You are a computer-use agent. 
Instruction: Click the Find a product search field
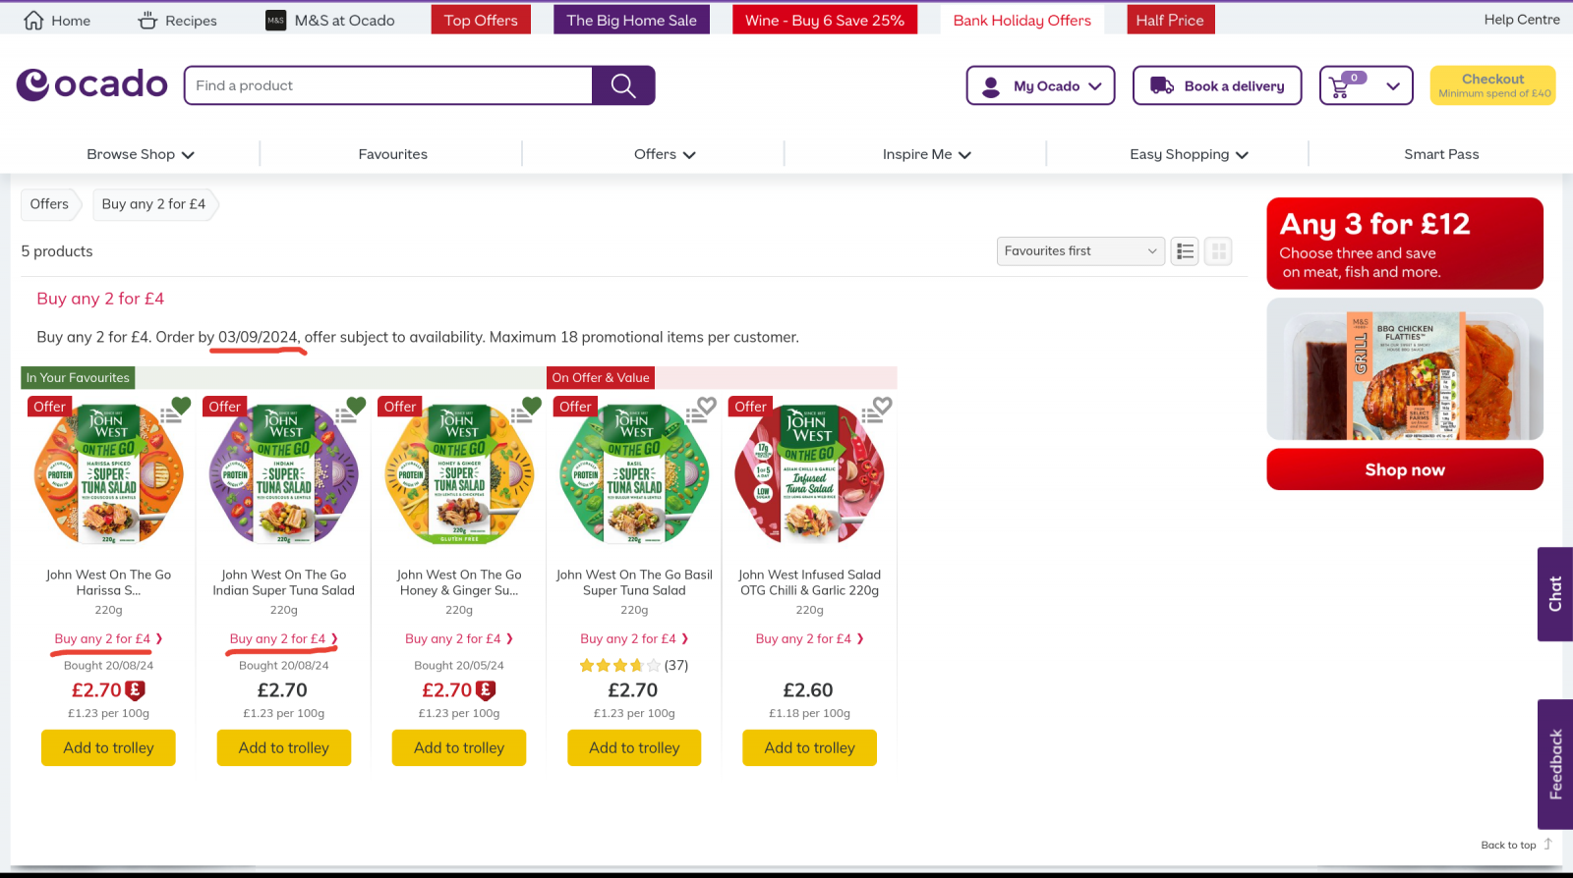point(388,85)
